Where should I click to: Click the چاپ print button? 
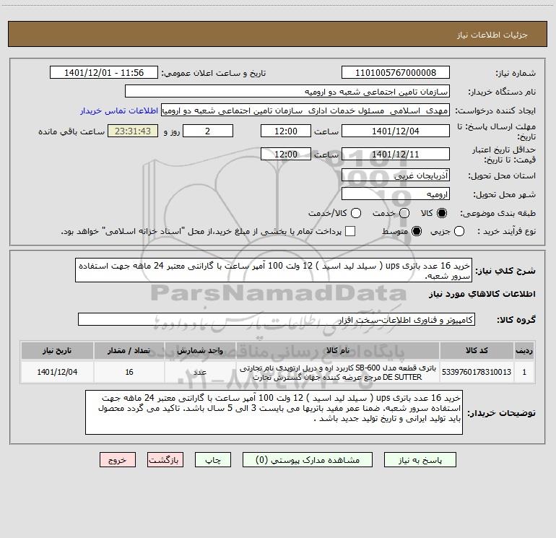(x=213, y=460)
